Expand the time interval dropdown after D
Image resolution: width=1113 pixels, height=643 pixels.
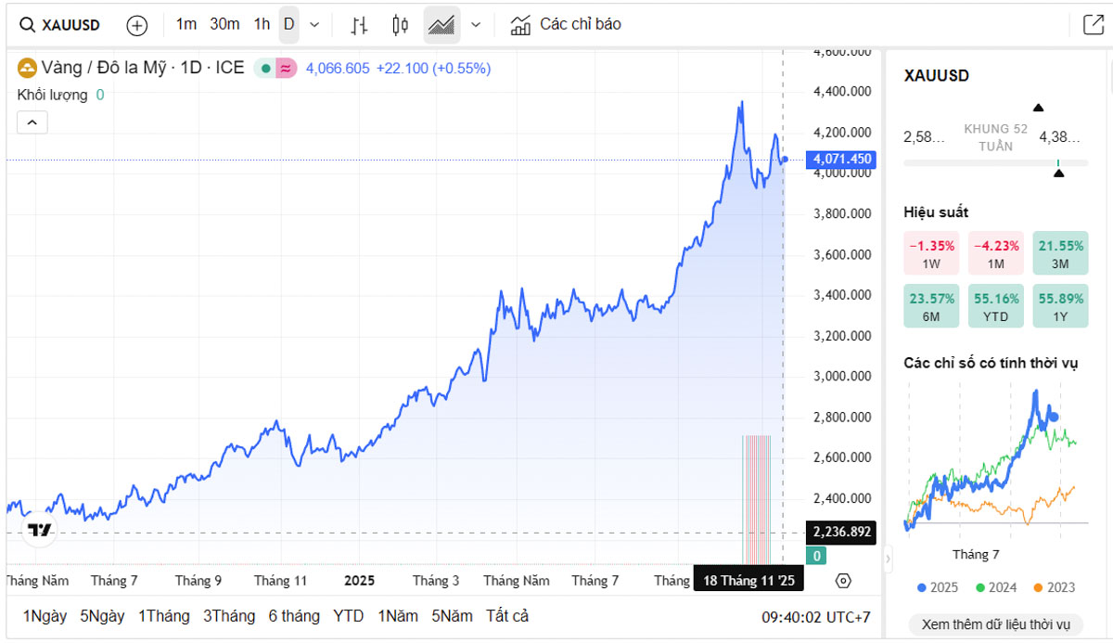[314, 25]
